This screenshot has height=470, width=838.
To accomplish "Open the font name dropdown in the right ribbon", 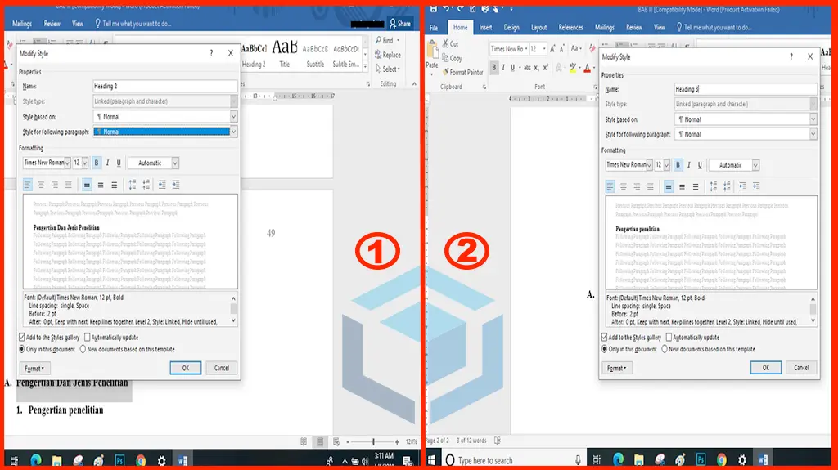I will click(x=526, y=48).
